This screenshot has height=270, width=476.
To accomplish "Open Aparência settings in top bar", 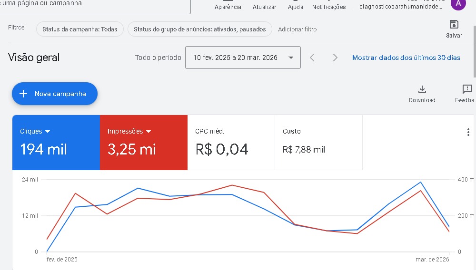I will point(228,6).
